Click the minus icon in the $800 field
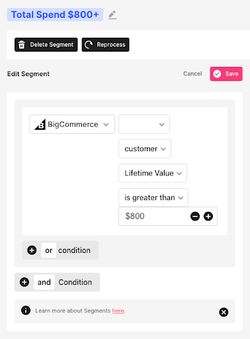 tap(195, 217)
